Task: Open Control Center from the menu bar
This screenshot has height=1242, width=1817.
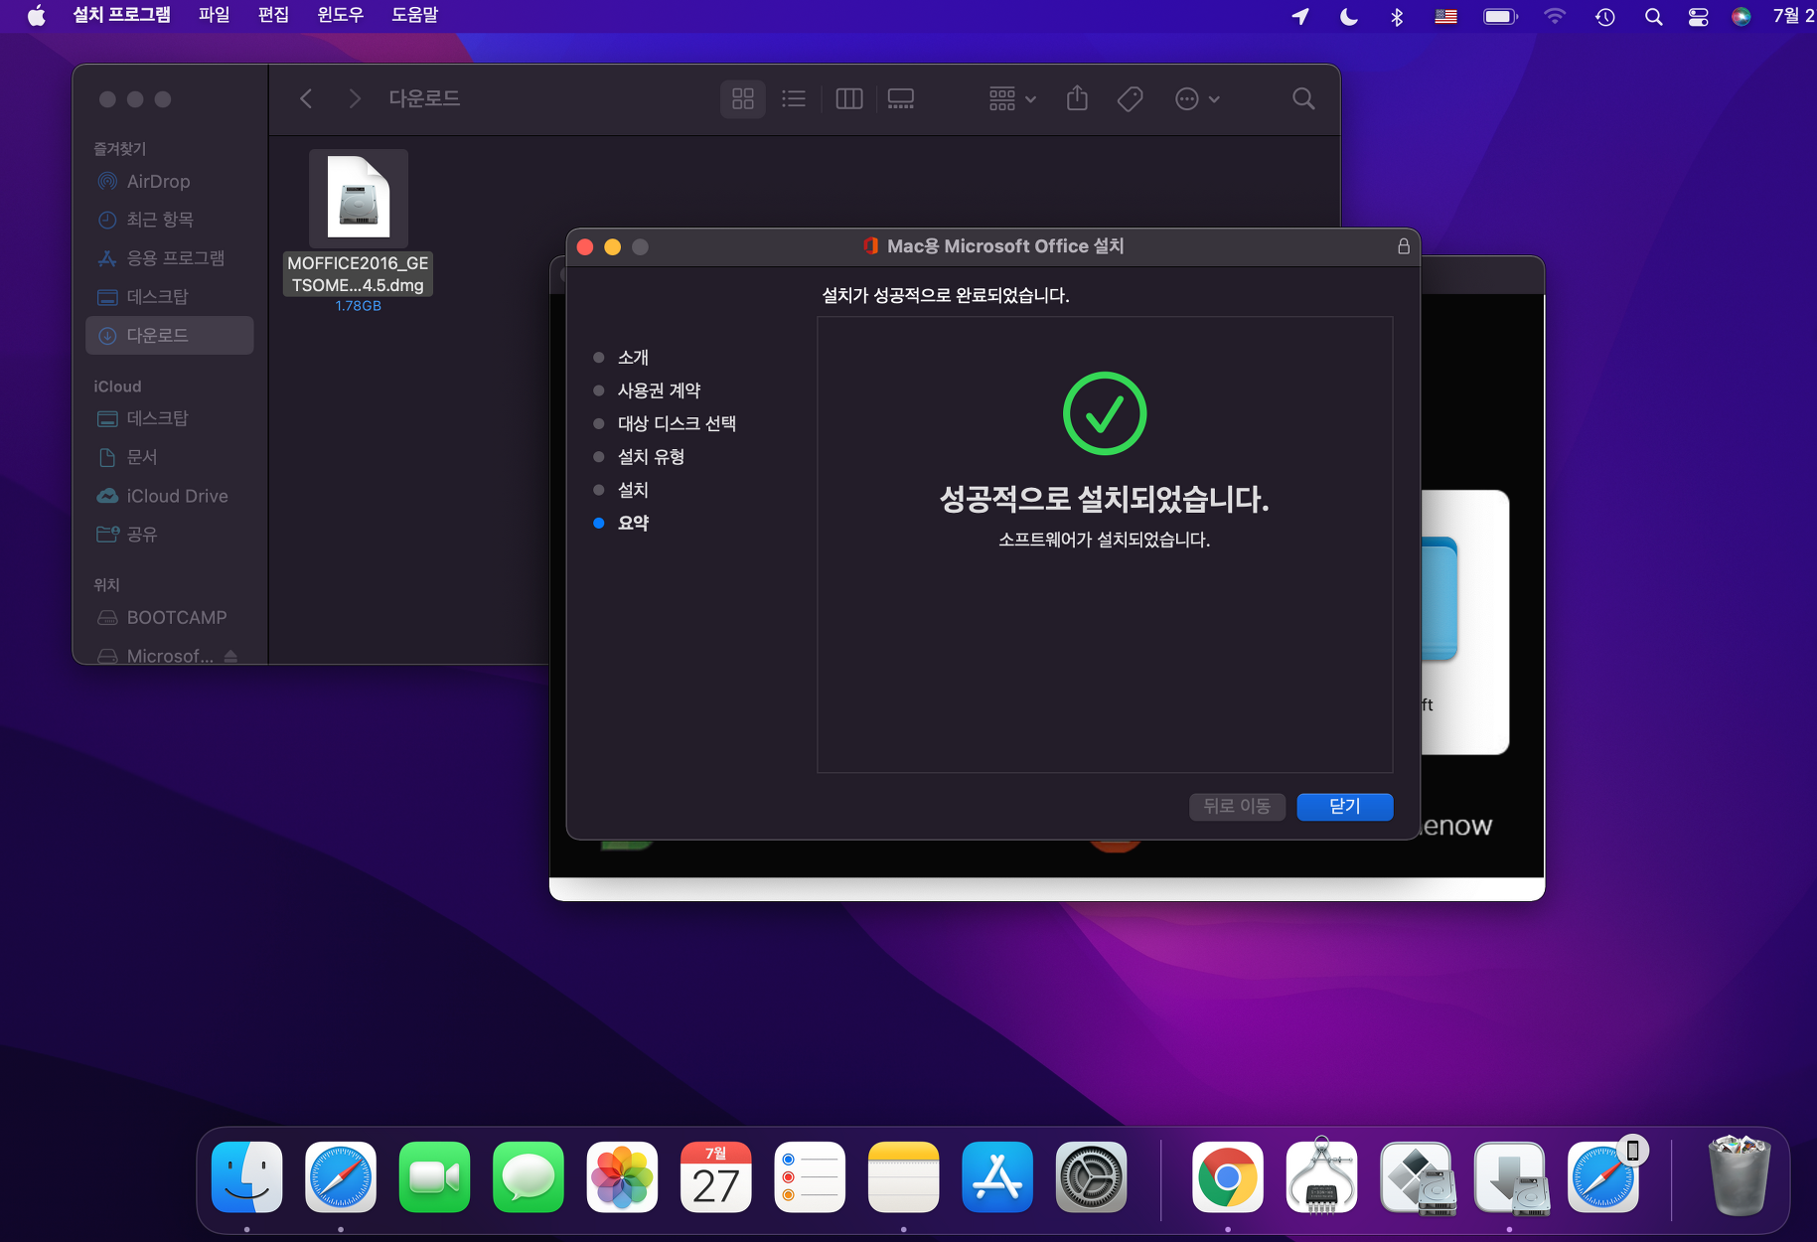Action: (1699, 16)
